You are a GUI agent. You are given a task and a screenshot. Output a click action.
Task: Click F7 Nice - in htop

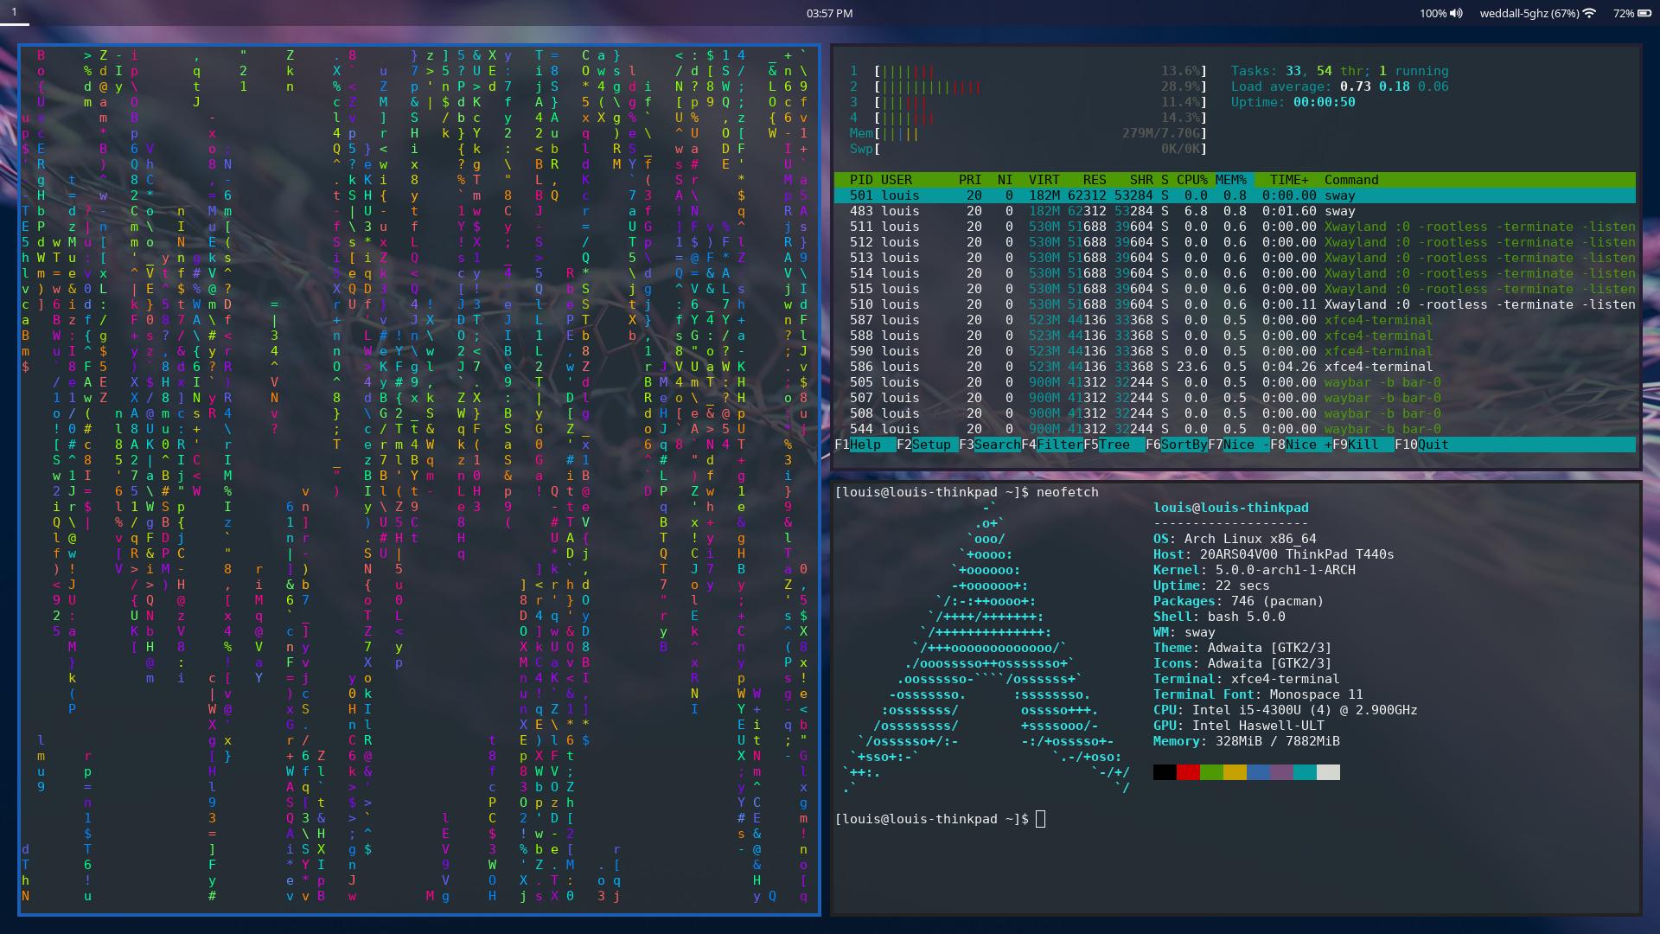click(x=1239, y=445)
